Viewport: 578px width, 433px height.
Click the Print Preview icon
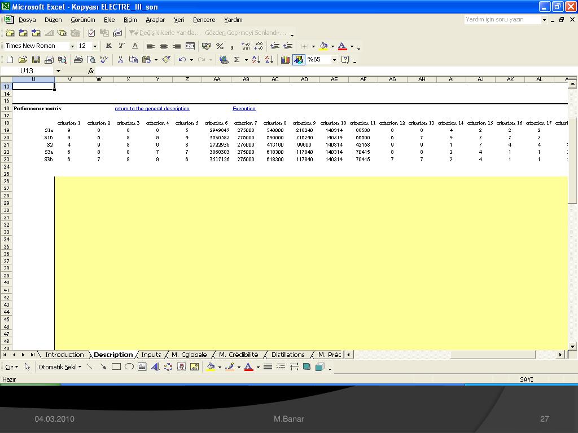click(91, 60)
